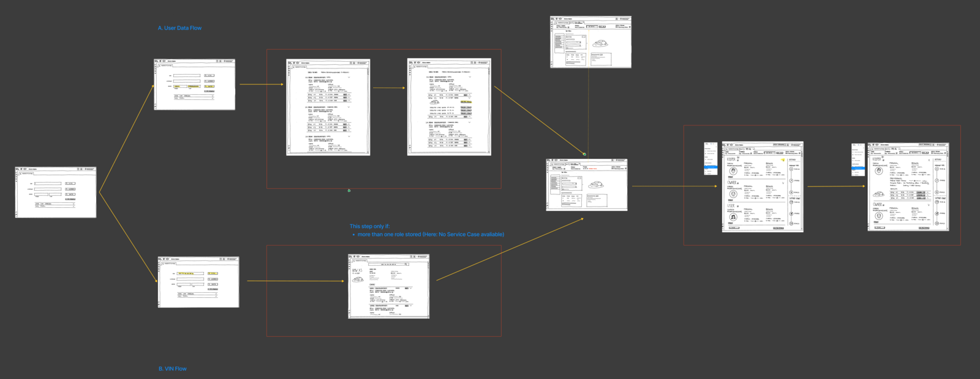980x379 pixels.
Task: Select the BMW X5 wireframe in the lower red frame
Action: [x=389, y=286]
